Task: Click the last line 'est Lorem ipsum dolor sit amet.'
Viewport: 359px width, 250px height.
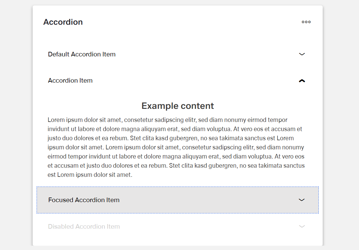Action: click(x=90, y=175)
